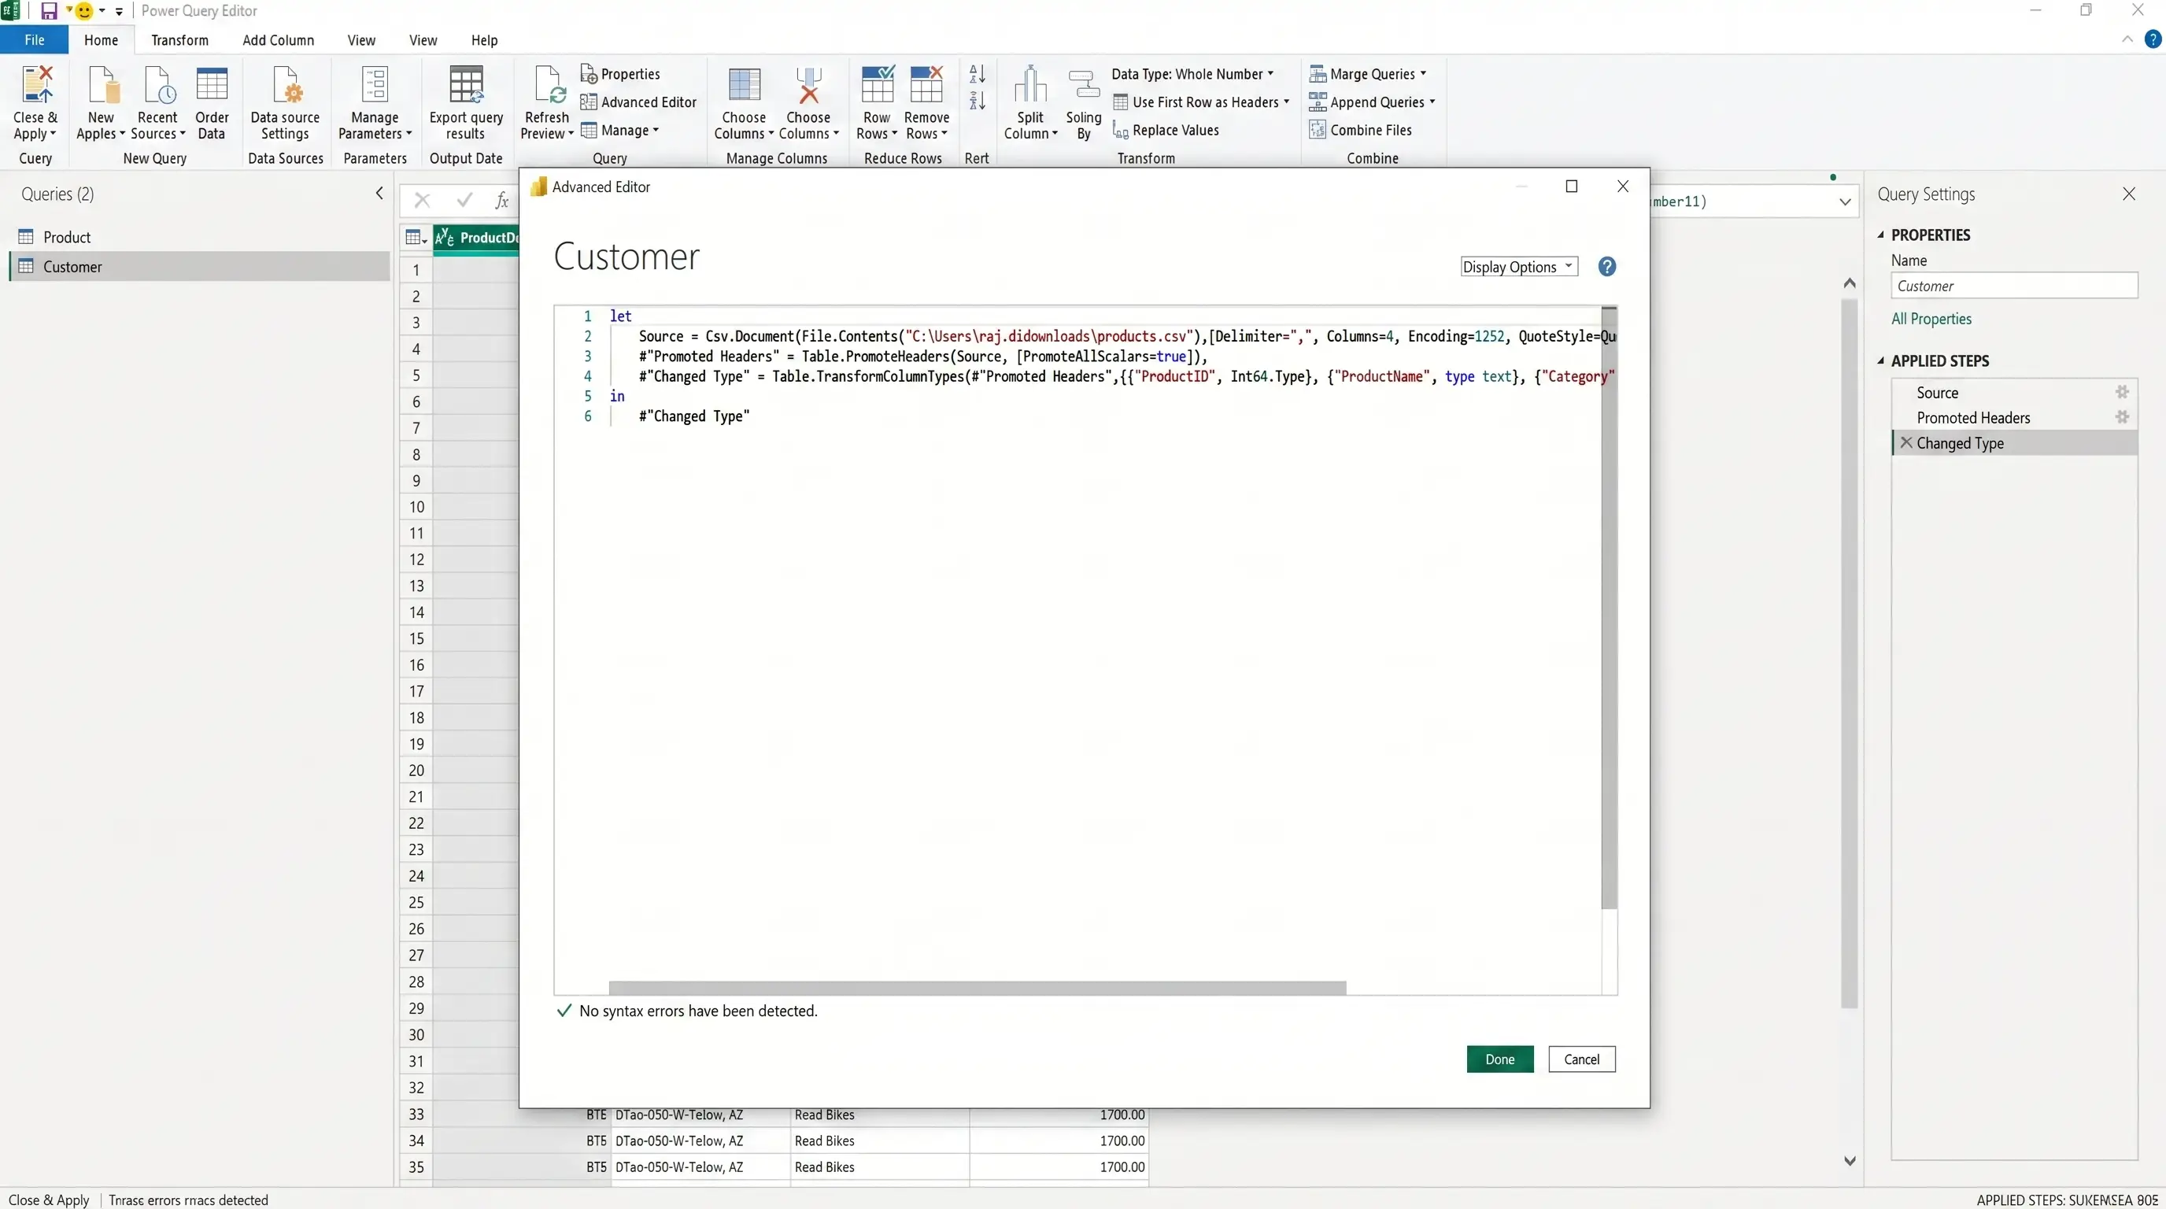Click row 33 number header
2166x1209 pixels.
tap(416, 1114)
